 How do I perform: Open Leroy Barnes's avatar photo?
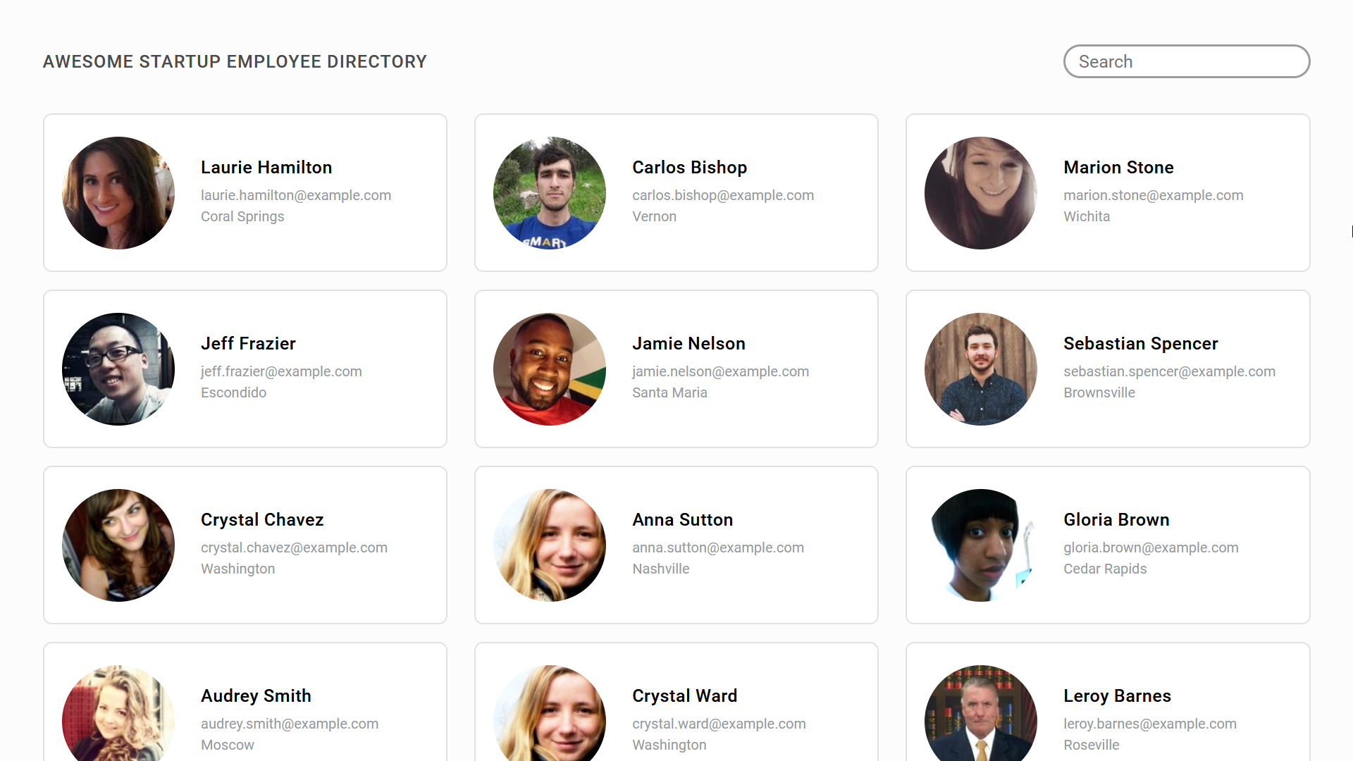pyautogui.click(x=981, y=713)
